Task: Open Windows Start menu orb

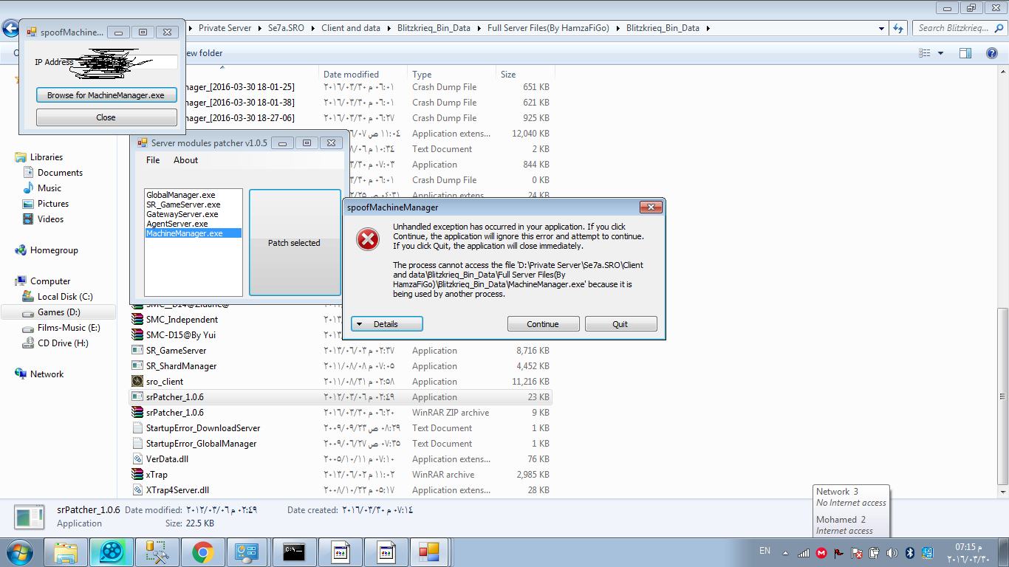Action: pos(20,551)
